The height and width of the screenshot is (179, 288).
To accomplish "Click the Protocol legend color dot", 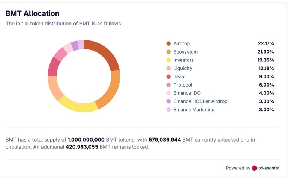I will coord(168,85).
